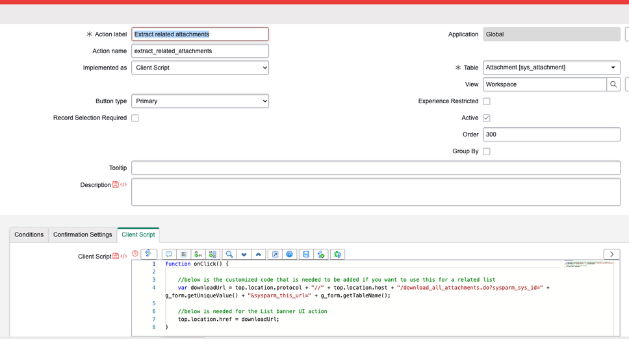Toggle Record Selection Required checkbox

[135, 118]
